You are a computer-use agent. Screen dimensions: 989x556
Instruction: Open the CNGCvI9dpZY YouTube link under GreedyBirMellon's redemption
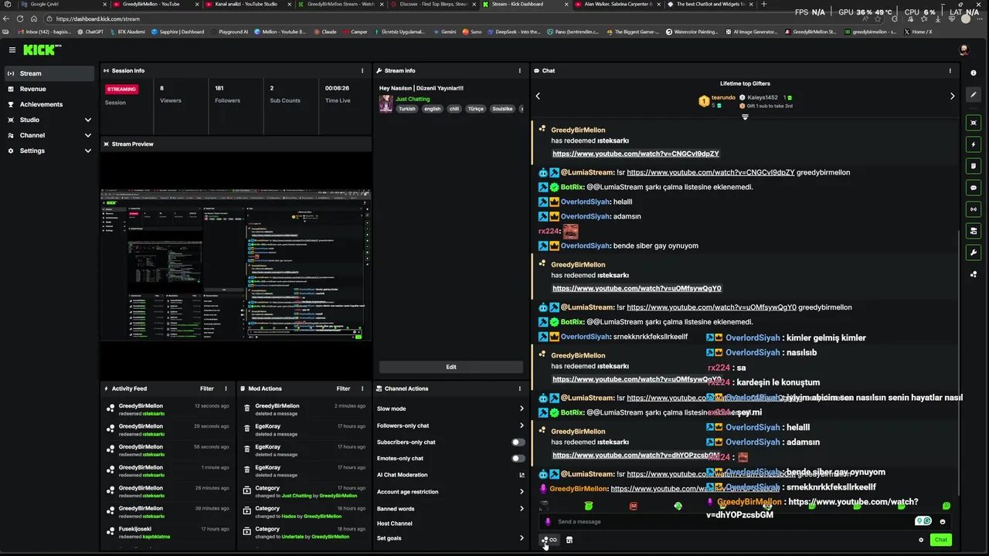coord(636,154)
